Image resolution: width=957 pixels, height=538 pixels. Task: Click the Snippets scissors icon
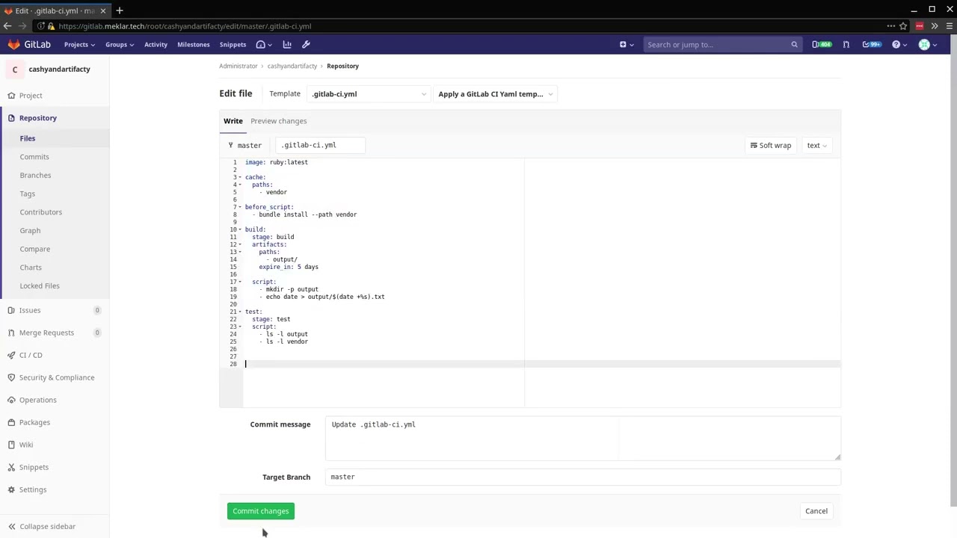pos(11,467)
